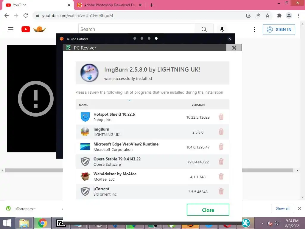Screen dimensions: 305x229
Task: Open YouTube settings three-dot menu
Action: coord(254,30)
